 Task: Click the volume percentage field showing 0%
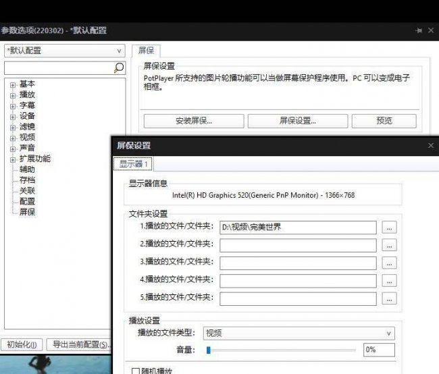pos(379,350)
